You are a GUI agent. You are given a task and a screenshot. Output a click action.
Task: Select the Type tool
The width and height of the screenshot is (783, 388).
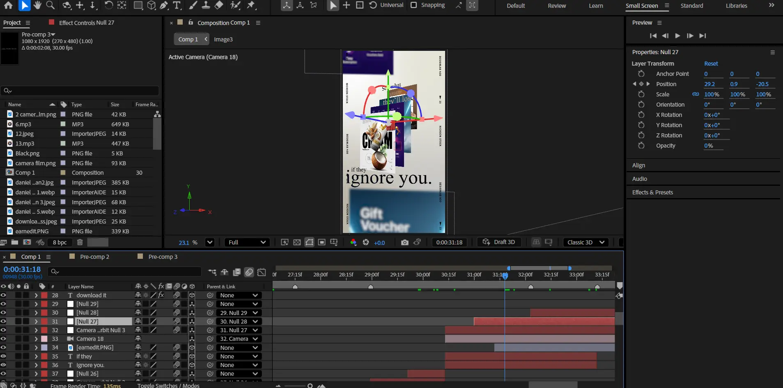[x=177, y=5]
